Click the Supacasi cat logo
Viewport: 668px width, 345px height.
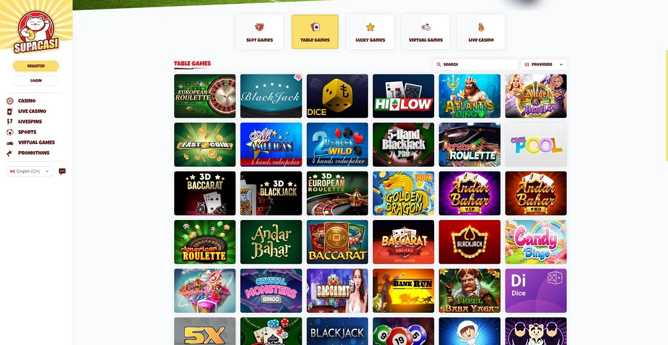coord(36,33)
